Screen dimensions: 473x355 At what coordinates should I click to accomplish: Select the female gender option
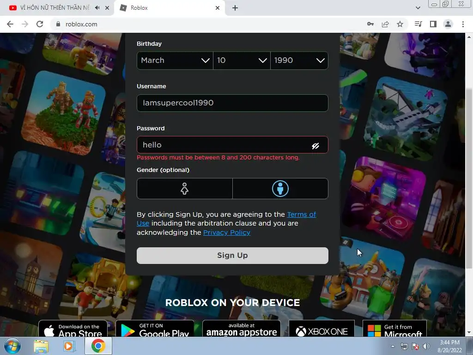pos(185,189)
